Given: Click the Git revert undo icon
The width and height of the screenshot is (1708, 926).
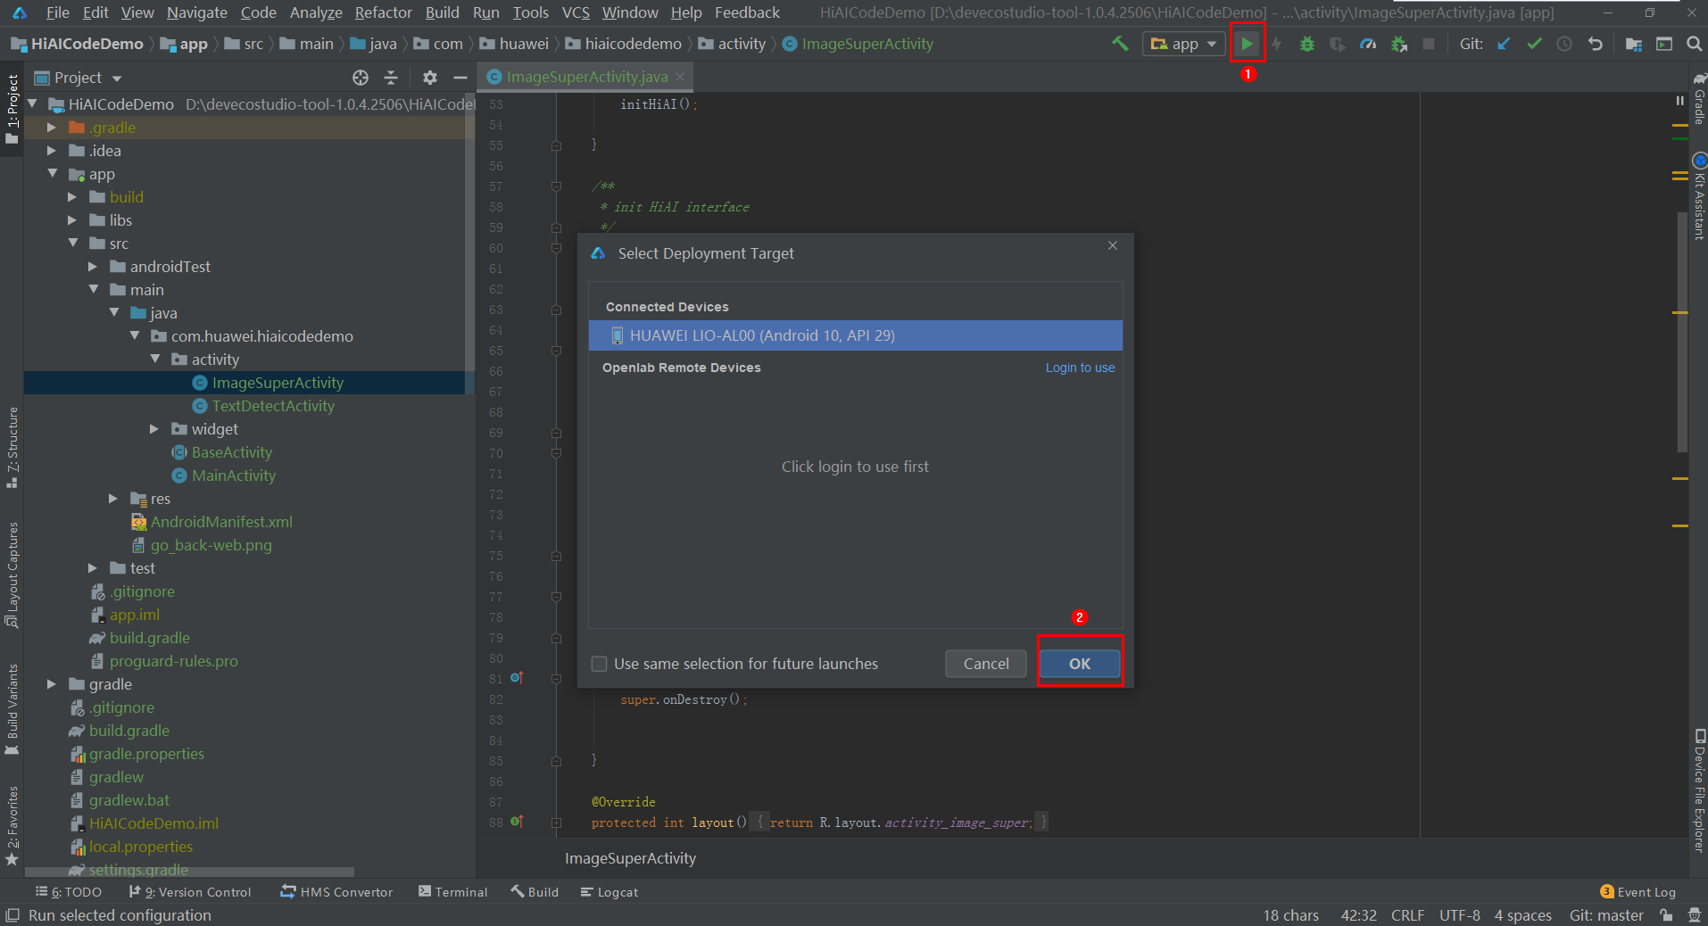Looking at the screenshot, I should 1596,44.
